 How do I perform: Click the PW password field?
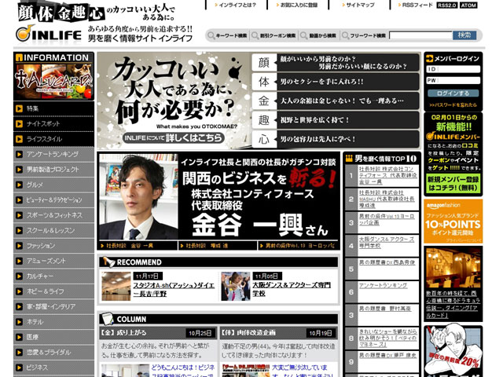(x=453, y=80)
